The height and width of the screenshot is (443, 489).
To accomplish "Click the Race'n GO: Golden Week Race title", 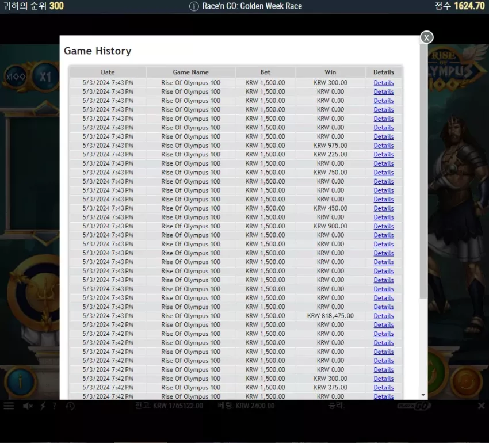I will tap(252, 6).
